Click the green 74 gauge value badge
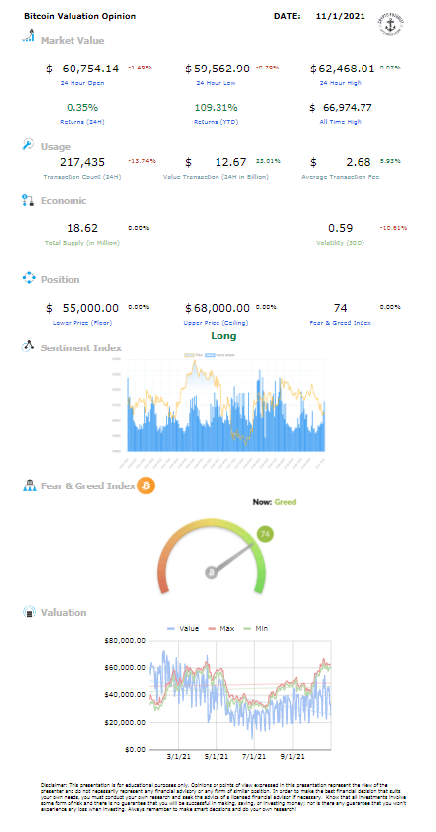Screen dimensions: 436x832 [x=265, y=534]
